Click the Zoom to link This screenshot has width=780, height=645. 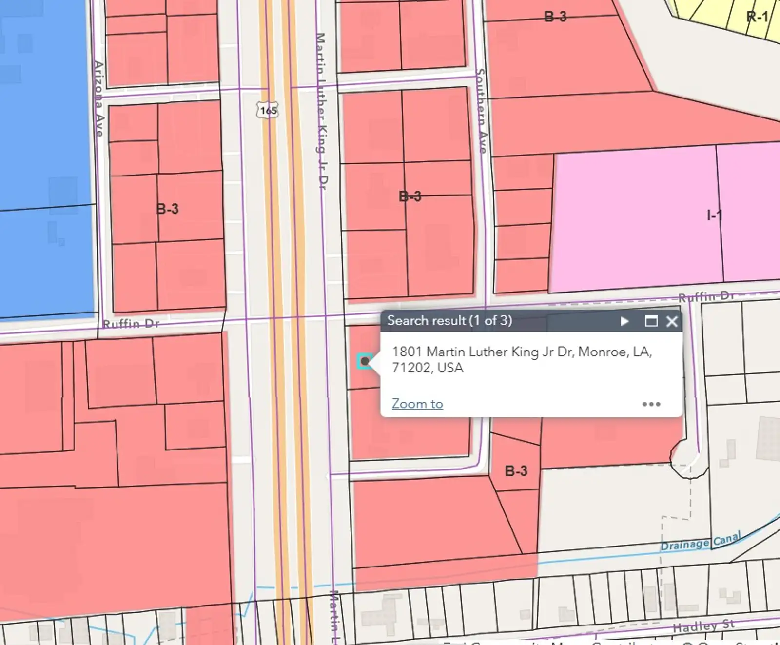[417, 404]
